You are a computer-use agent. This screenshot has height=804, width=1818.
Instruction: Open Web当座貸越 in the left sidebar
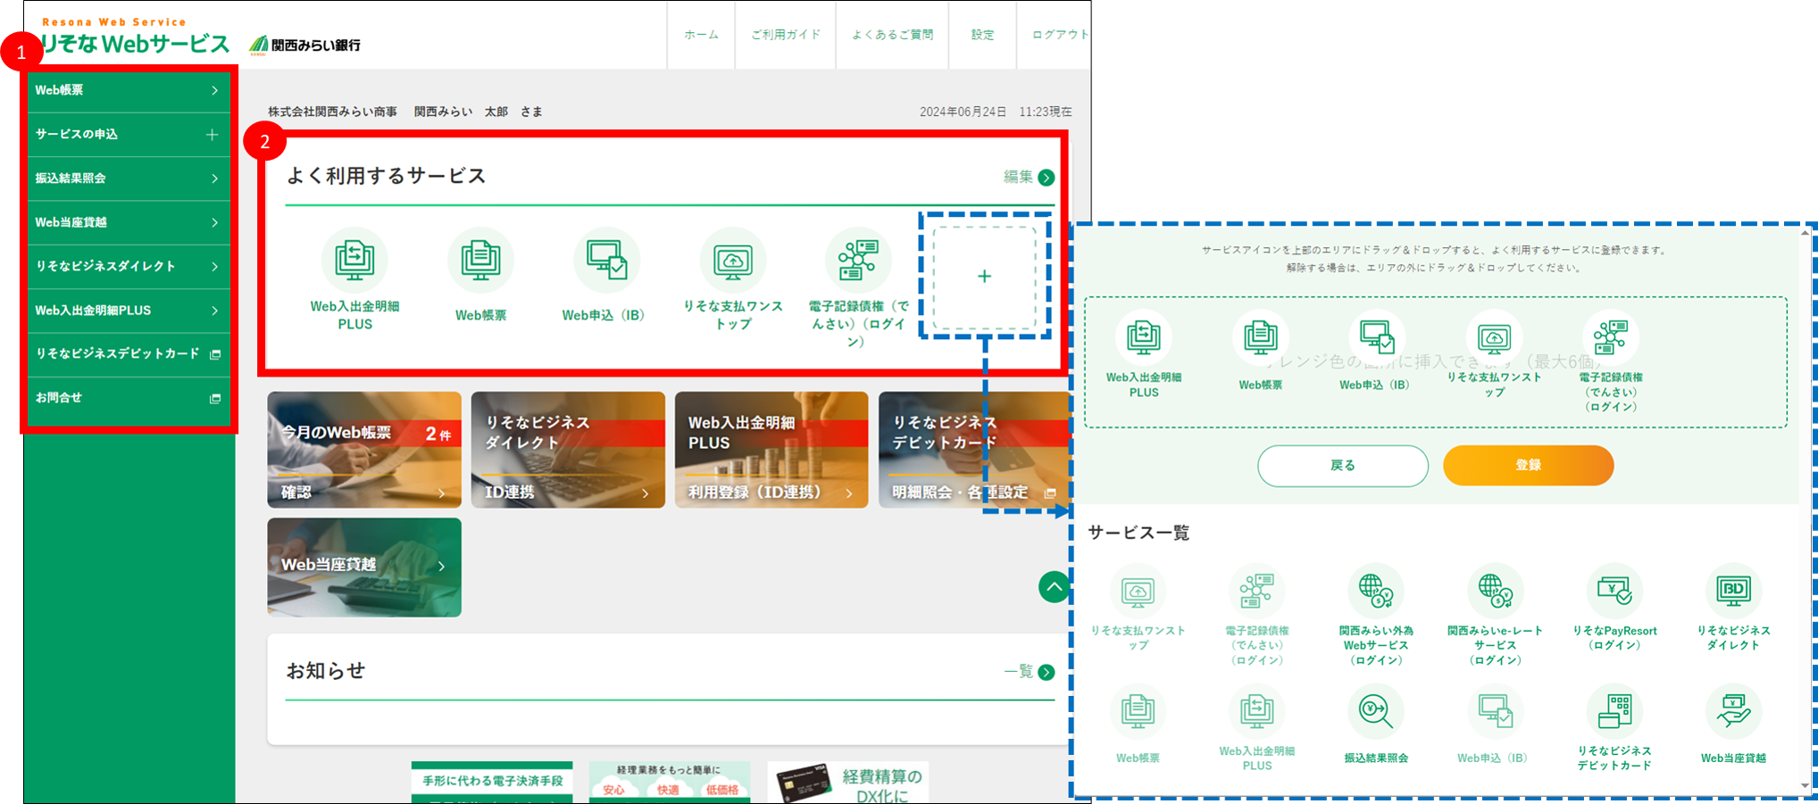[129, 222]
